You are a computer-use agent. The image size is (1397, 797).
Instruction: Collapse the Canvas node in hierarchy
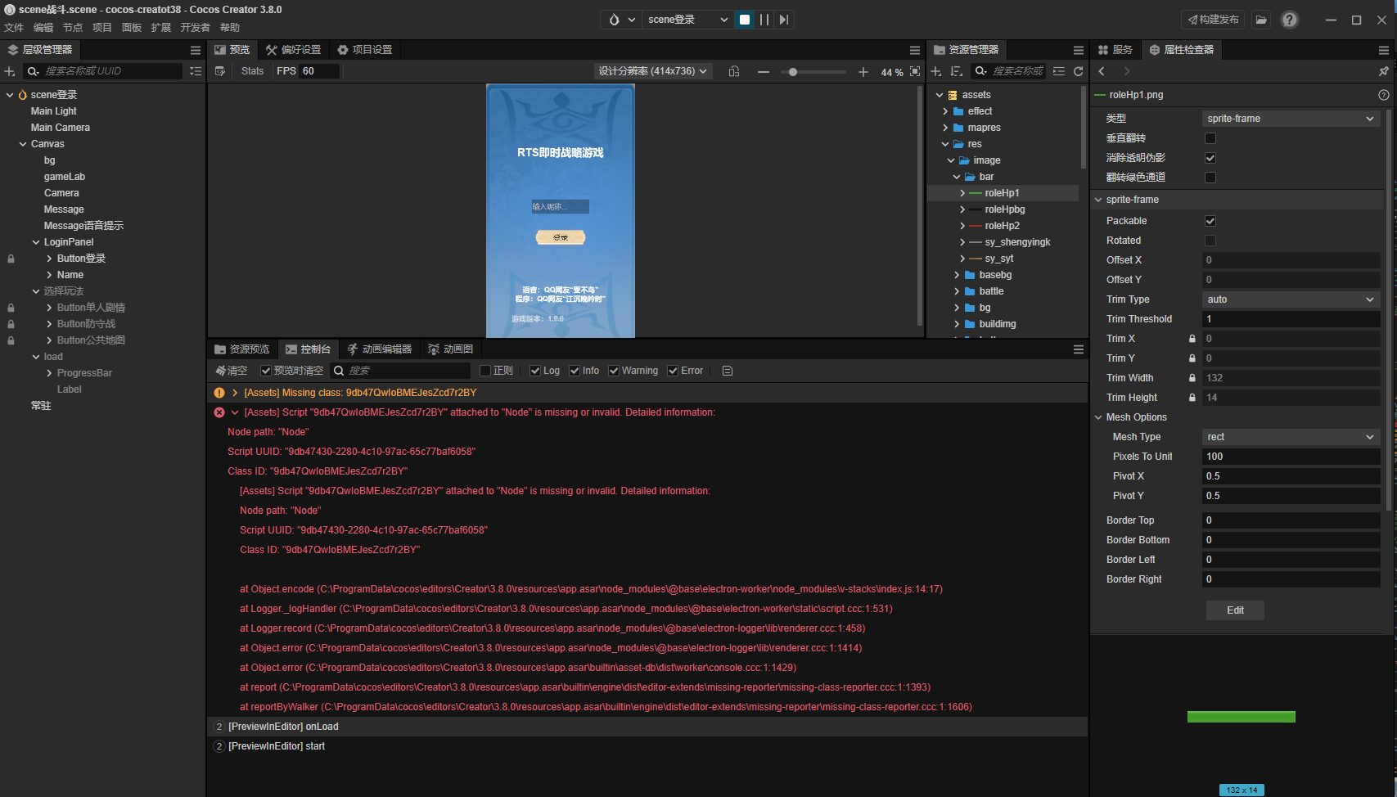click(x=23, y=144)
